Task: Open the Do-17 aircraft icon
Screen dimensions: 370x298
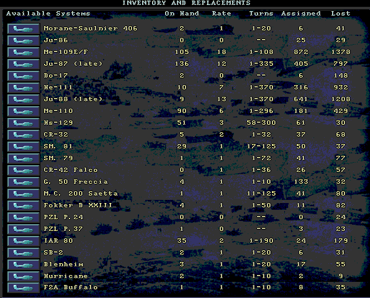Action: point(24,76)
